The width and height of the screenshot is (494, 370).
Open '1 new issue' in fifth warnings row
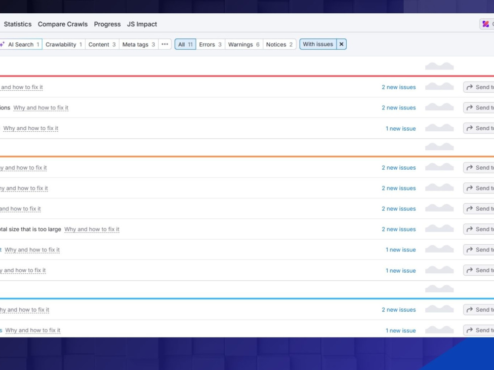pos(401,250)
